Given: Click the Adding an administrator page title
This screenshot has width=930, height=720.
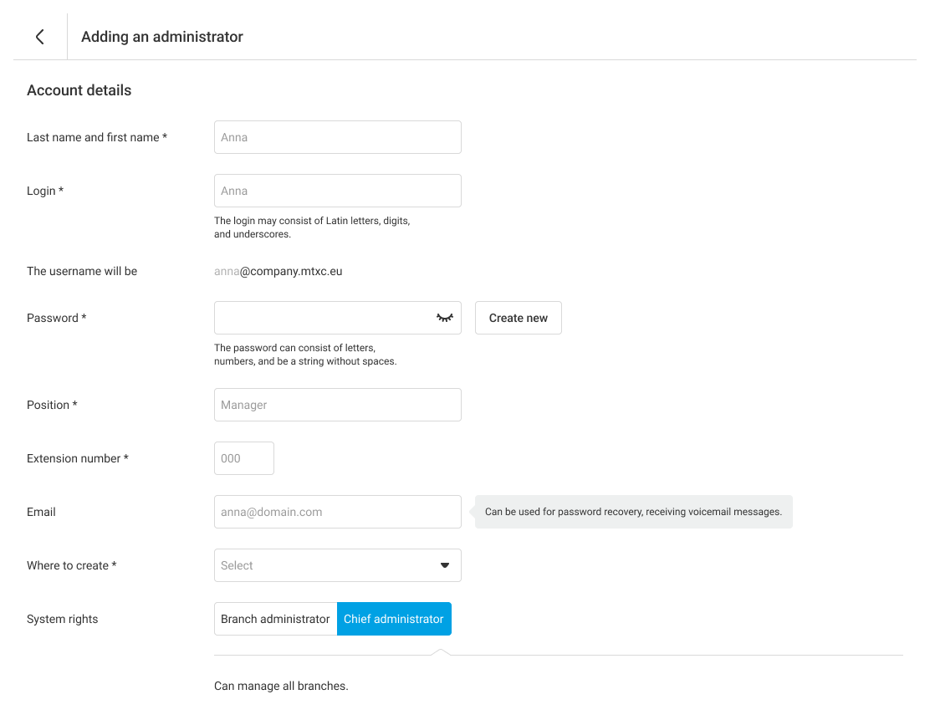Looking at the screenshot, I should click(162, 37).
